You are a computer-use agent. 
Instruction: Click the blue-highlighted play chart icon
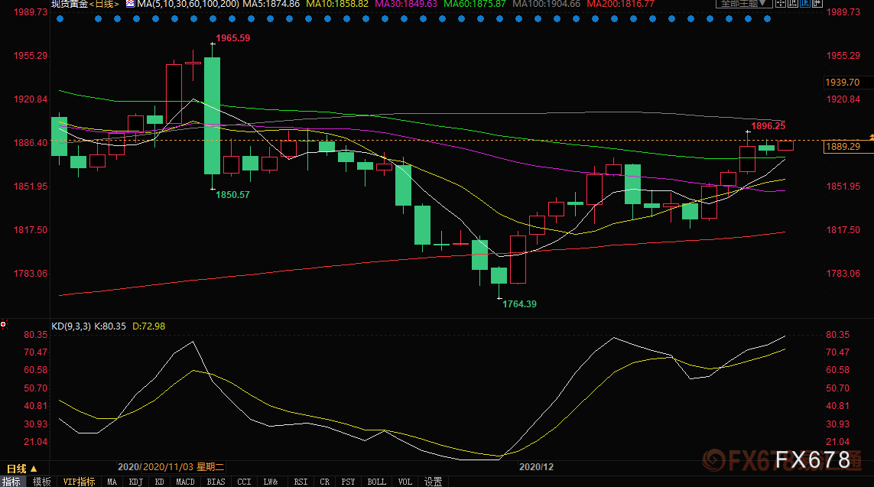coord(805,3)
